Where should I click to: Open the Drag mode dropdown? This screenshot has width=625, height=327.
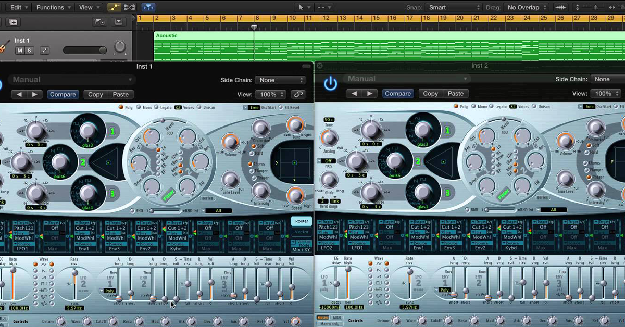(527, 7)
